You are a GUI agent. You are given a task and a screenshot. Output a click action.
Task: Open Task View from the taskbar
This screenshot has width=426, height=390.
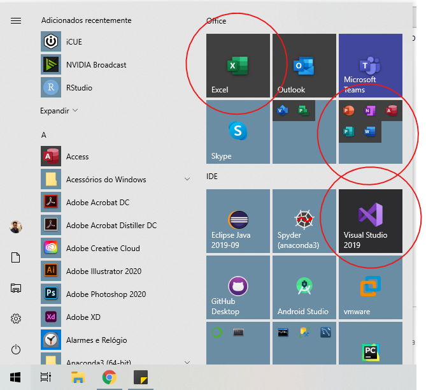click(46, 377)
